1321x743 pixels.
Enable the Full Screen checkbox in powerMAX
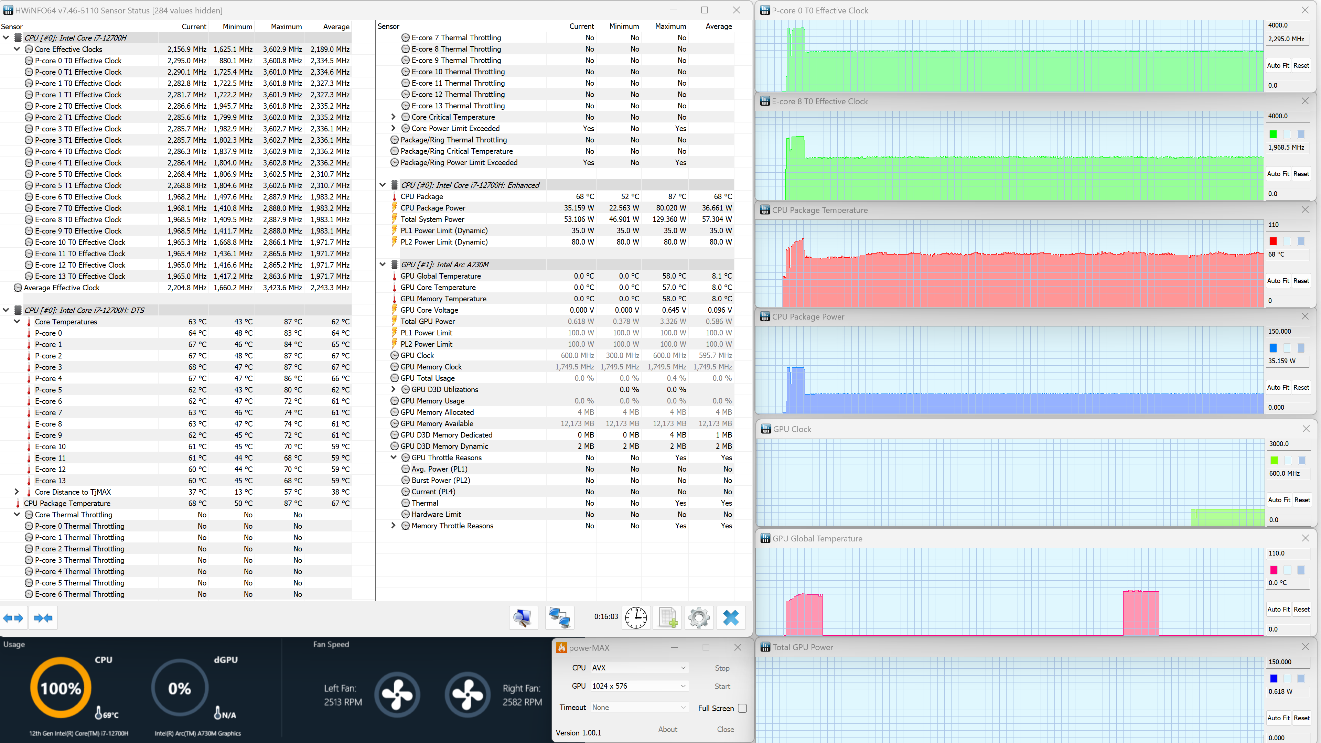coord(742,708)
